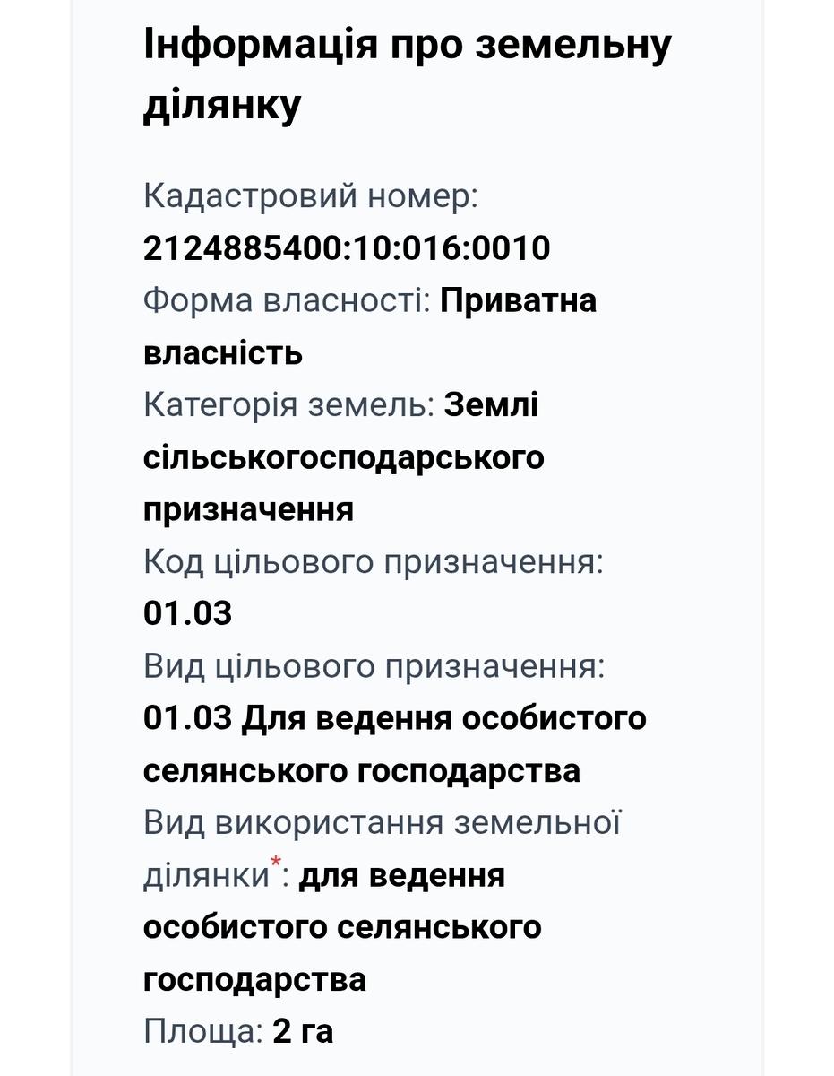Click the 'Код цільового призначення:' label
Screen dimensions: 834x1076
coord(374,562)
